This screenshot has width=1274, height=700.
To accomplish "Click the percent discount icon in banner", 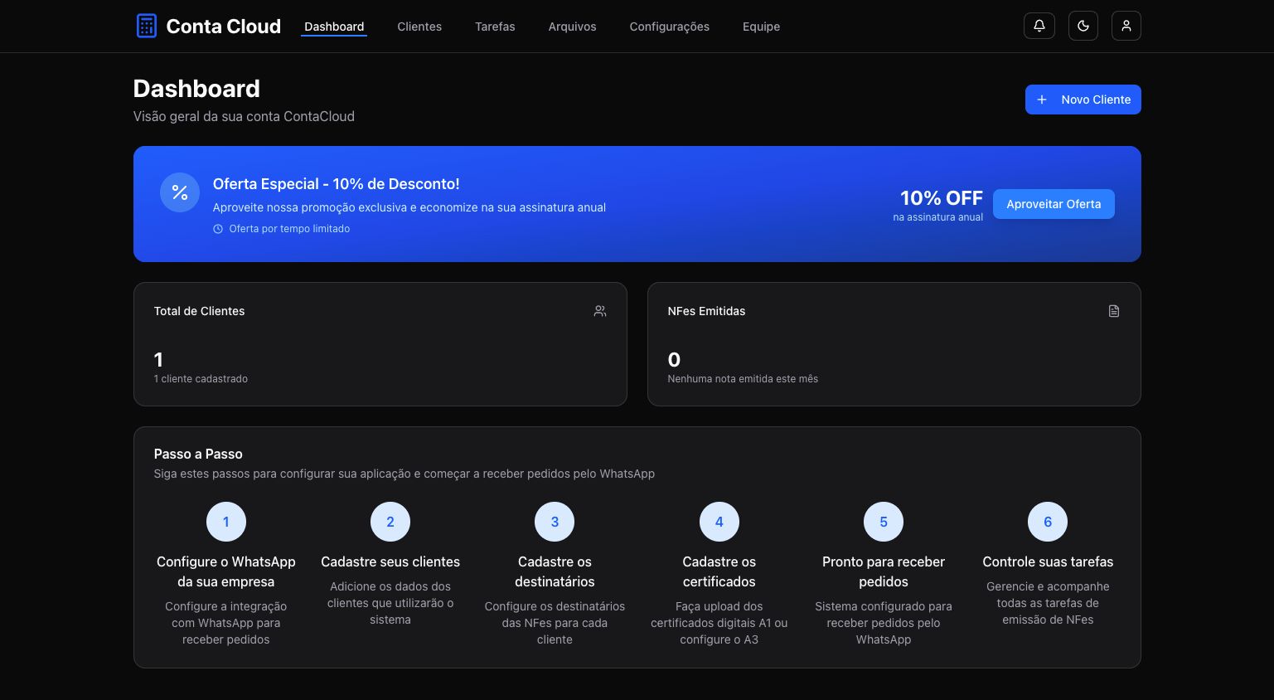I will 180,192.
